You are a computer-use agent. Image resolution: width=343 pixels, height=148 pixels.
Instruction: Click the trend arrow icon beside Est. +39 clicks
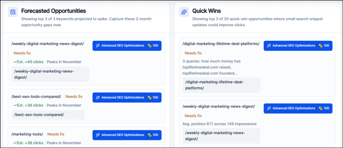pyautogui.click(x=15, y=105)
